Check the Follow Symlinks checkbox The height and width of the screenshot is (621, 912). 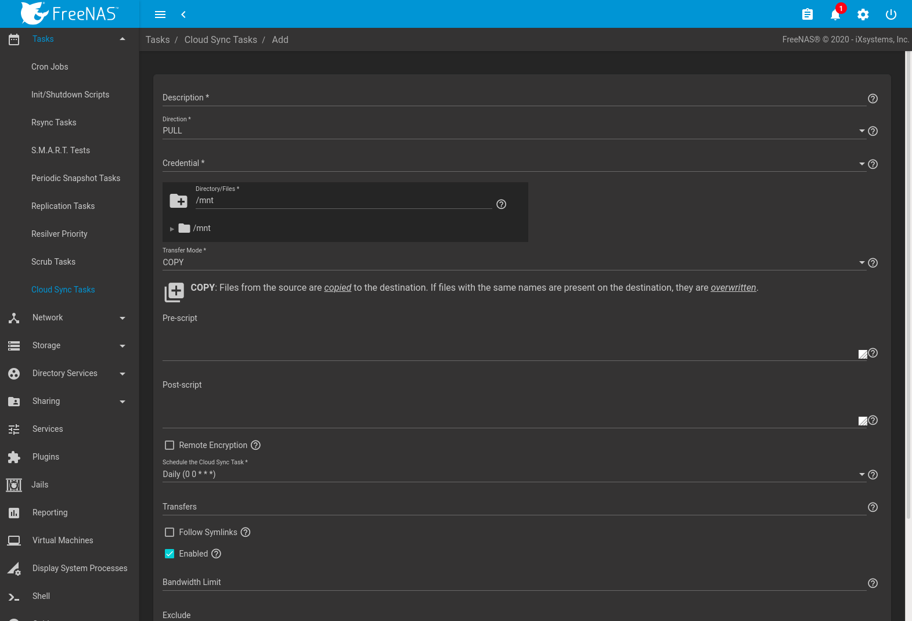tap(170, 532)
